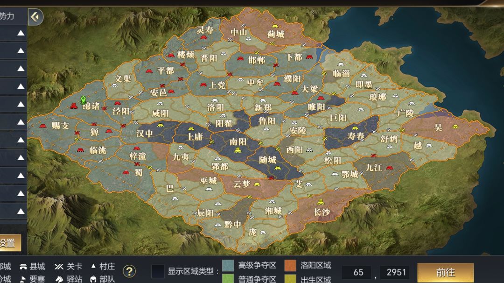Click the red city icon below 灵寿
Image resolution: width=504 pixels, height=283 pixels.
pyautogui.click(x=203, y=38)
